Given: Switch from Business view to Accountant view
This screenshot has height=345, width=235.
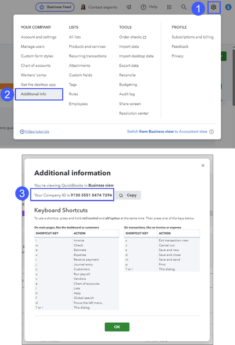Looking at the screenshot, I should pos(167,132).
